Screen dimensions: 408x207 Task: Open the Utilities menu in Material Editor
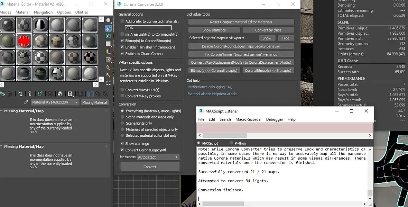(82, 12)
